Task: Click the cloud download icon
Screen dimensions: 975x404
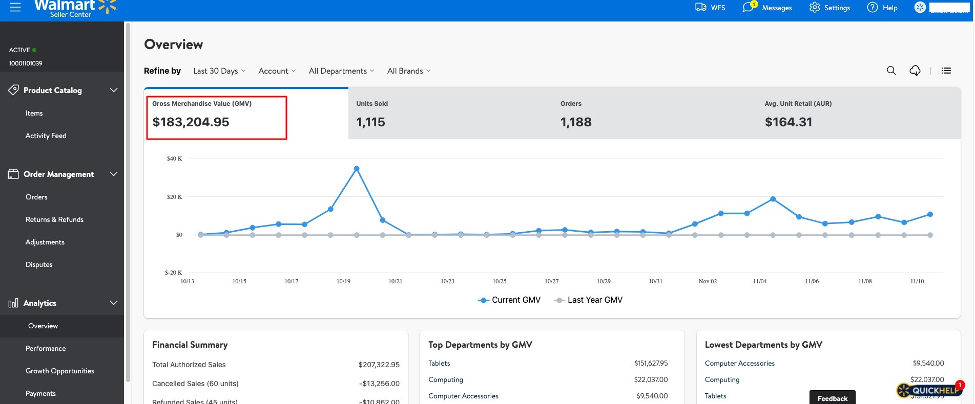Action: pos(915,71)
